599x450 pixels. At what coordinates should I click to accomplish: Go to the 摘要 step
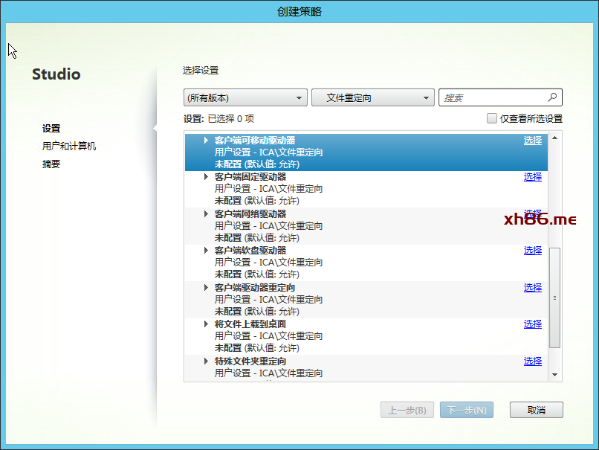pos(51,164)
